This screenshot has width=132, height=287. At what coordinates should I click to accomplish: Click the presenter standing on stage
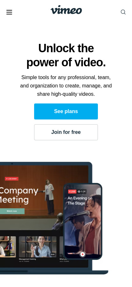click(x=49, y=197)
